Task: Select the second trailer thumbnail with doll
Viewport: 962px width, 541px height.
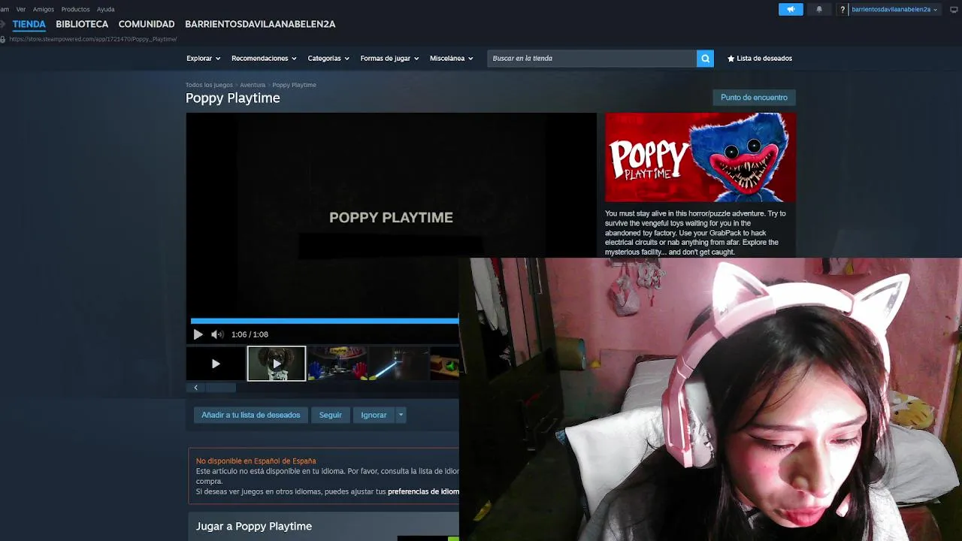Action: point(277,364)
